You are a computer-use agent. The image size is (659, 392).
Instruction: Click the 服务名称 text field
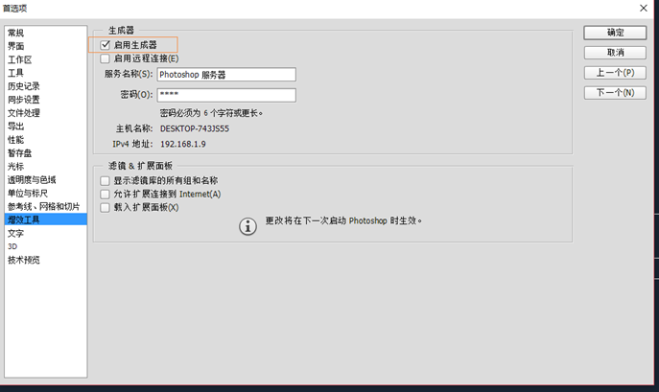point(225,75)
